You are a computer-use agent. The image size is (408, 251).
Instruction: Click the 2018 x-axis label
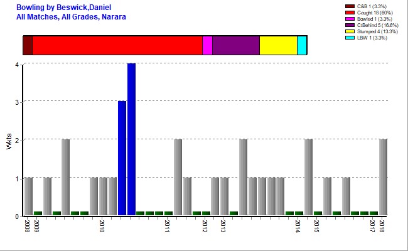click(x=382, y=226)
